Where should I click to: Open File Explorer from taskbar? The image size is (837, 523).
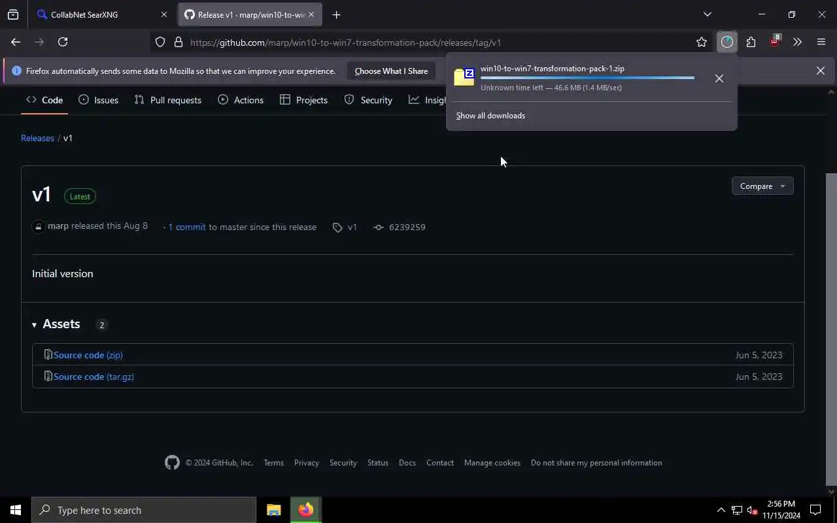coord(273,510)
